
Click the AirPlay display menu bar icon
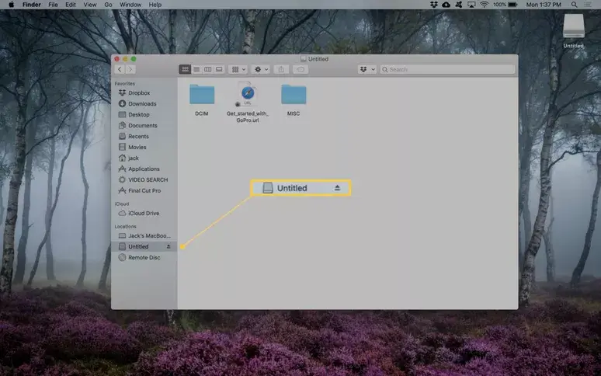pyautogui.click(x=471, y=5)
